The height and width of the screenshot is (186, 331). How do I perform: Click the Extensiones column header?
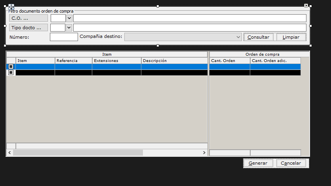pyautogui.click(x=117, y=61)
